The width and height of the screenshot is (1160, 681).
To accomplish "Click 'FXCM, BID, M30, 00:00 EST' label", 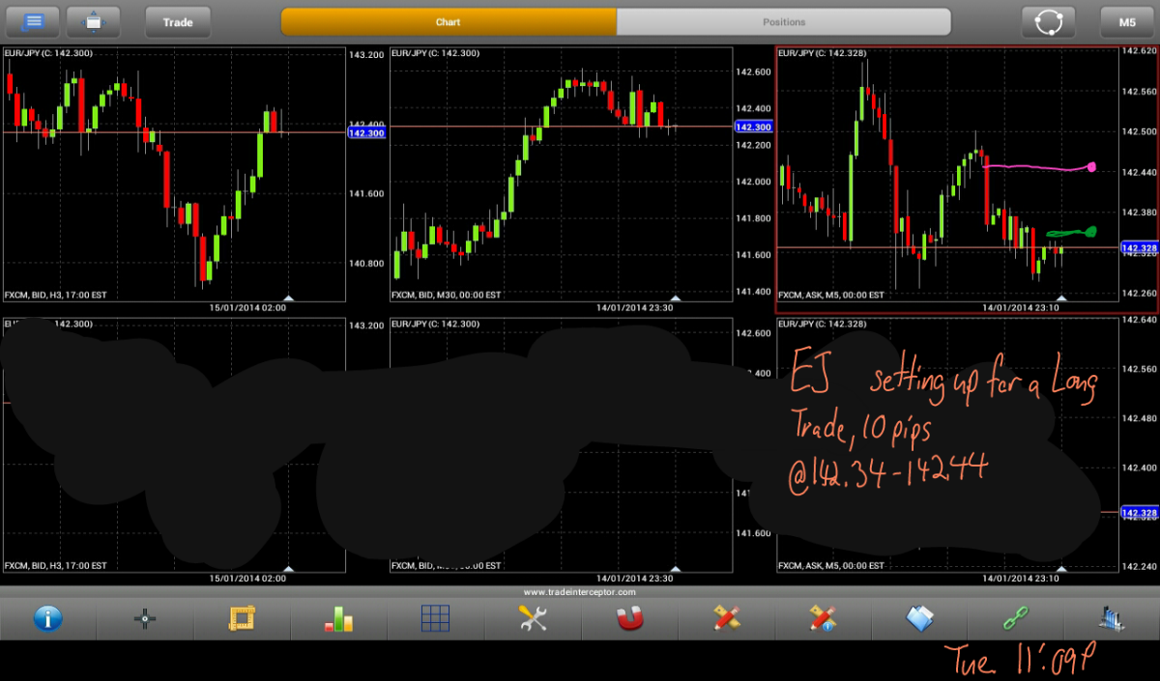I will (447, 295).
